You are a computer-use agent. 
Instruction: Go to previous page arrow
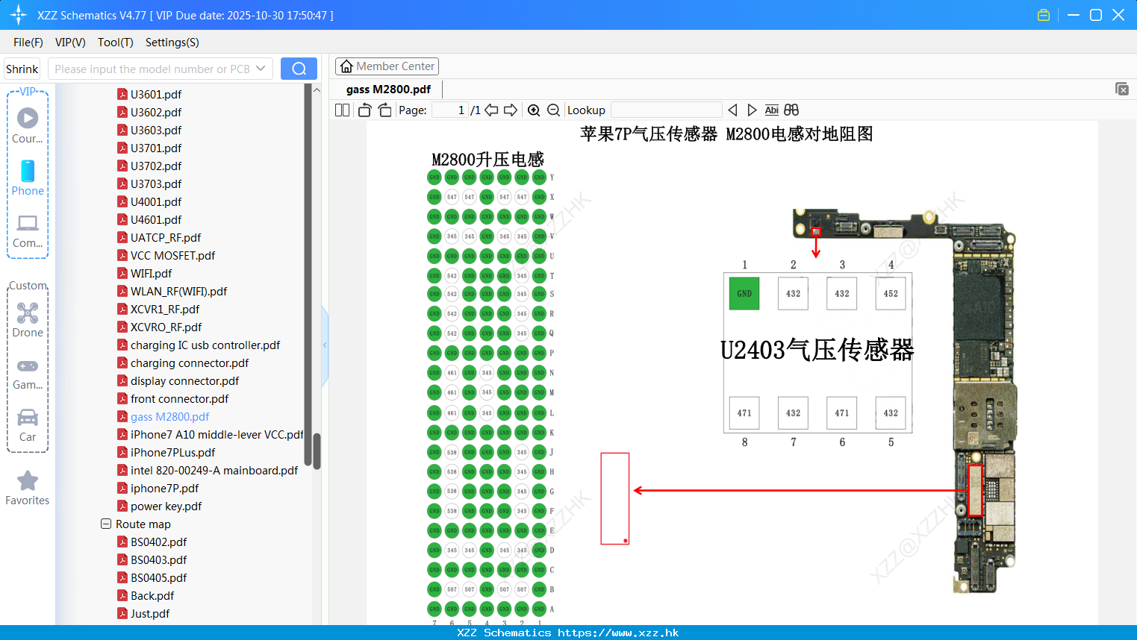491,110
